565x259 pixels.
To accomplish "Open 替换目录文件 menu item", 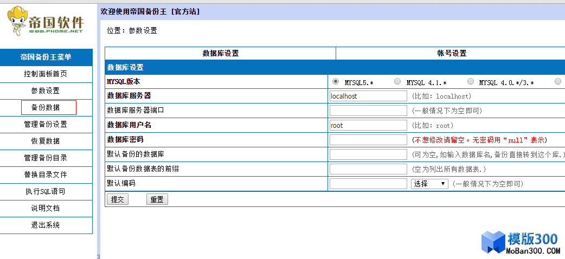I will click(46, 174).
